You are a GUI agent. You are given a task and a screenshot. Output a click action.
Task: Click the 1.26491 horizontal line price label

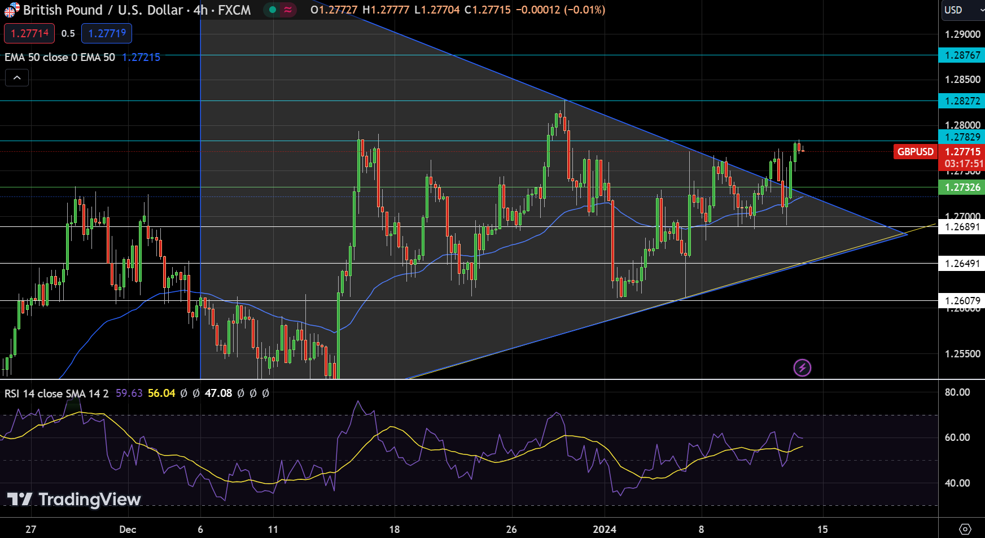point(962,264)
